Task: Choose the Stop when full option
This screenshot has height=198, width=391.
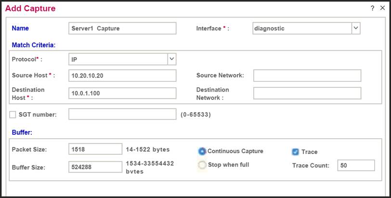Action: [x=202, y=165]
